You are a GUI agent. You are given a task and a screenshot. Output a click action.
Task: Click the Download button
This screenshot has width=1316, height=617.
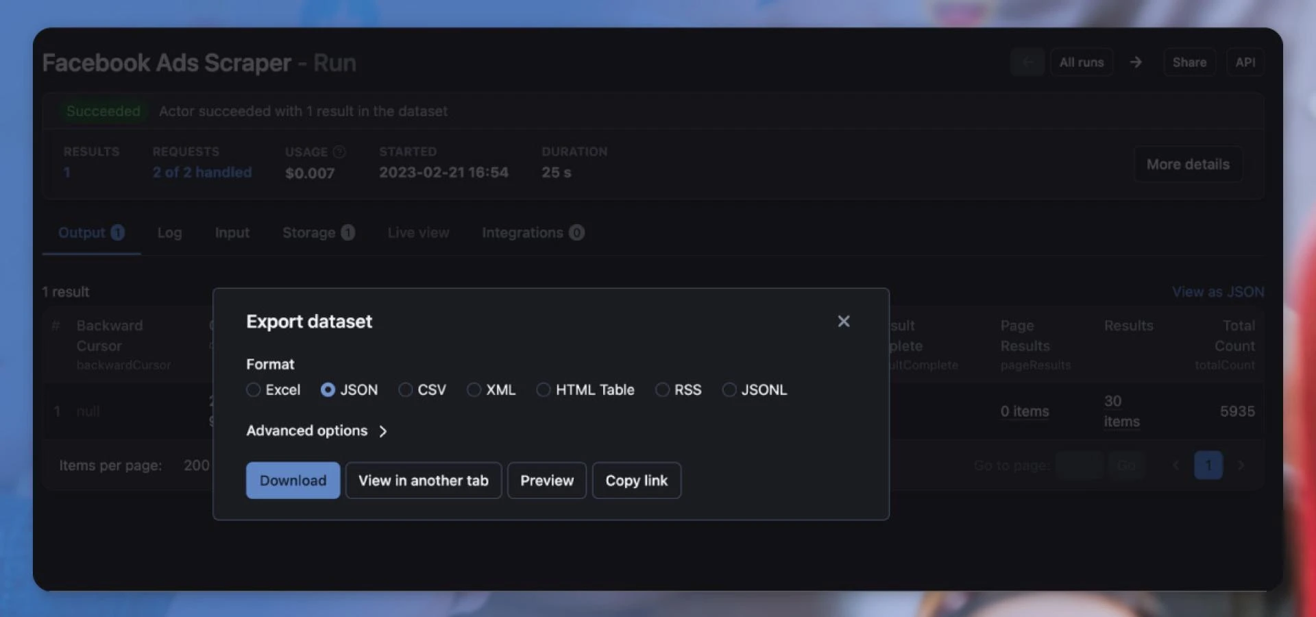(293, 481)
